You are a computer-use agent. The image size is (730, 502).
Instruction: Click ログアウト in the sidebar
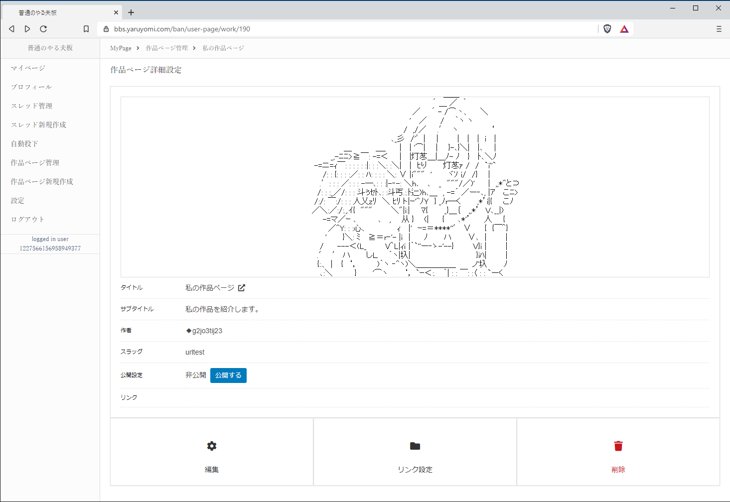click(27, 219)
